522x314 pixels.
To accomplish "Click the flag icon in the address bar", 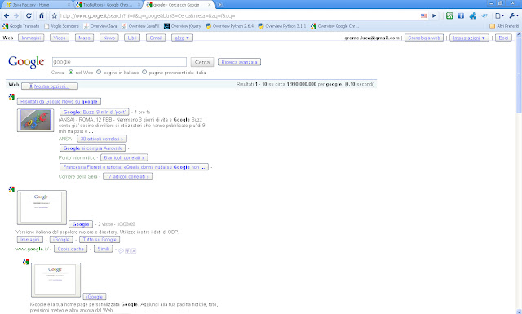I will [423, 15].
